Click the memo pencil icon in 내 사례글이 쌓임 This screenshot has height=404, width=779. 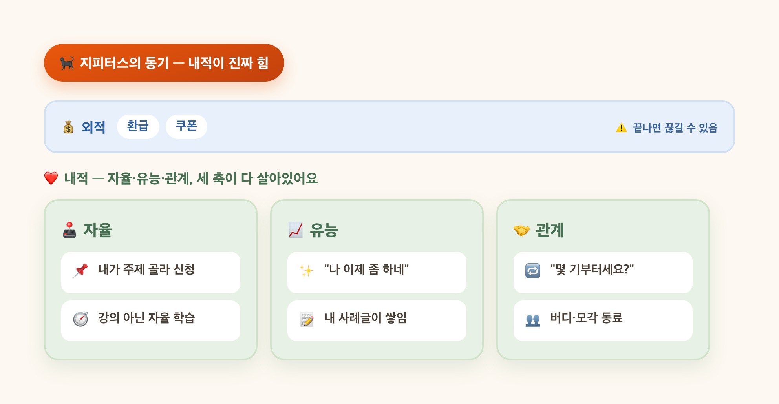pos(307,319)
